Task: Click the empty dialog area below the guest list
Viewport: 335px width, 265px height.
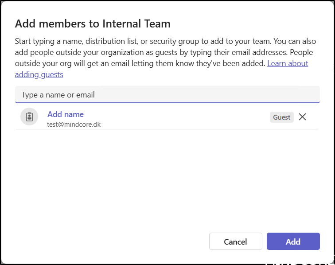Action: (167, 177)
